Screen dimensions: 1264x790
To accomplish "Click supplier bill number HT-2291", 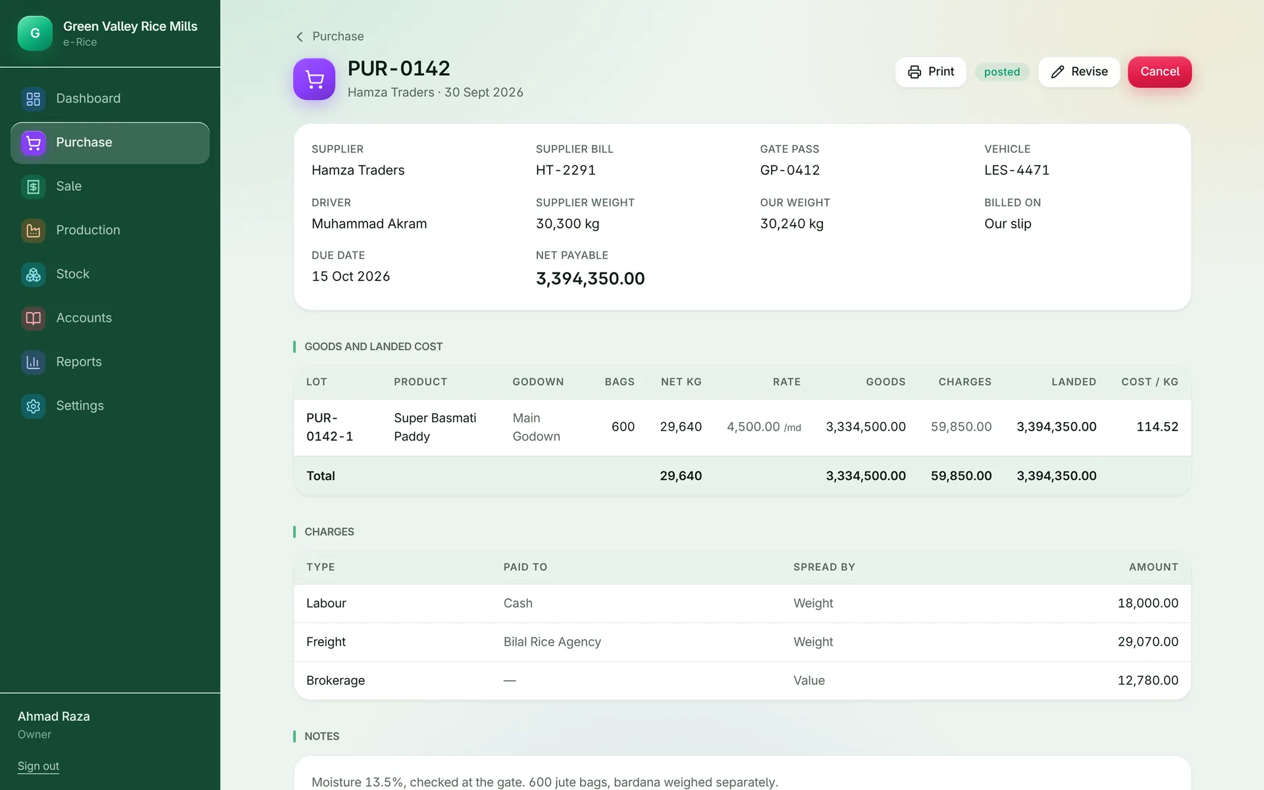I will click(x=566, y=171).
